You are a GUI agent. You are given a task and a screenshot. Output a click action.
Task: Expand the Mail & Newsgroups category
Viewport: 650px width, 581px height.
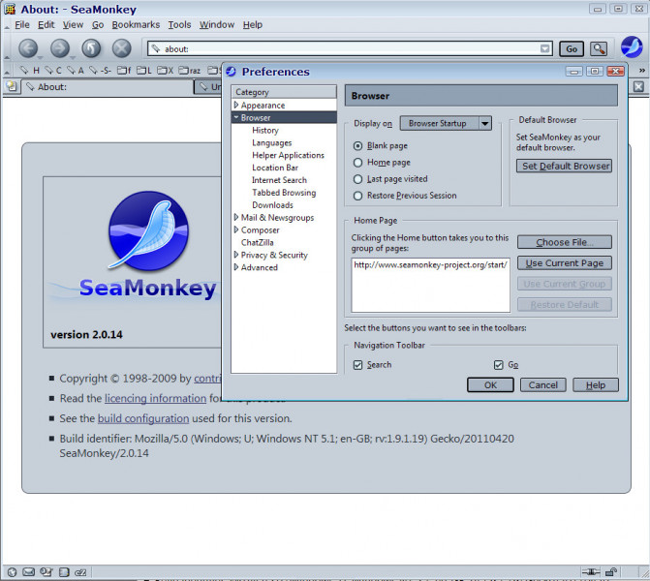(235, 217)
